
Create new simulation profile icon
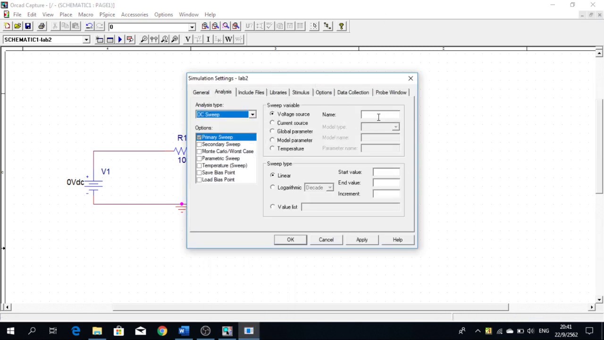100,40
